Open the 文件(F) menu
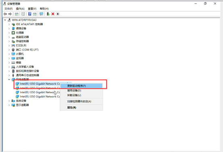The width and height of the screenshot is (223, 152). [x=8, y=9]
